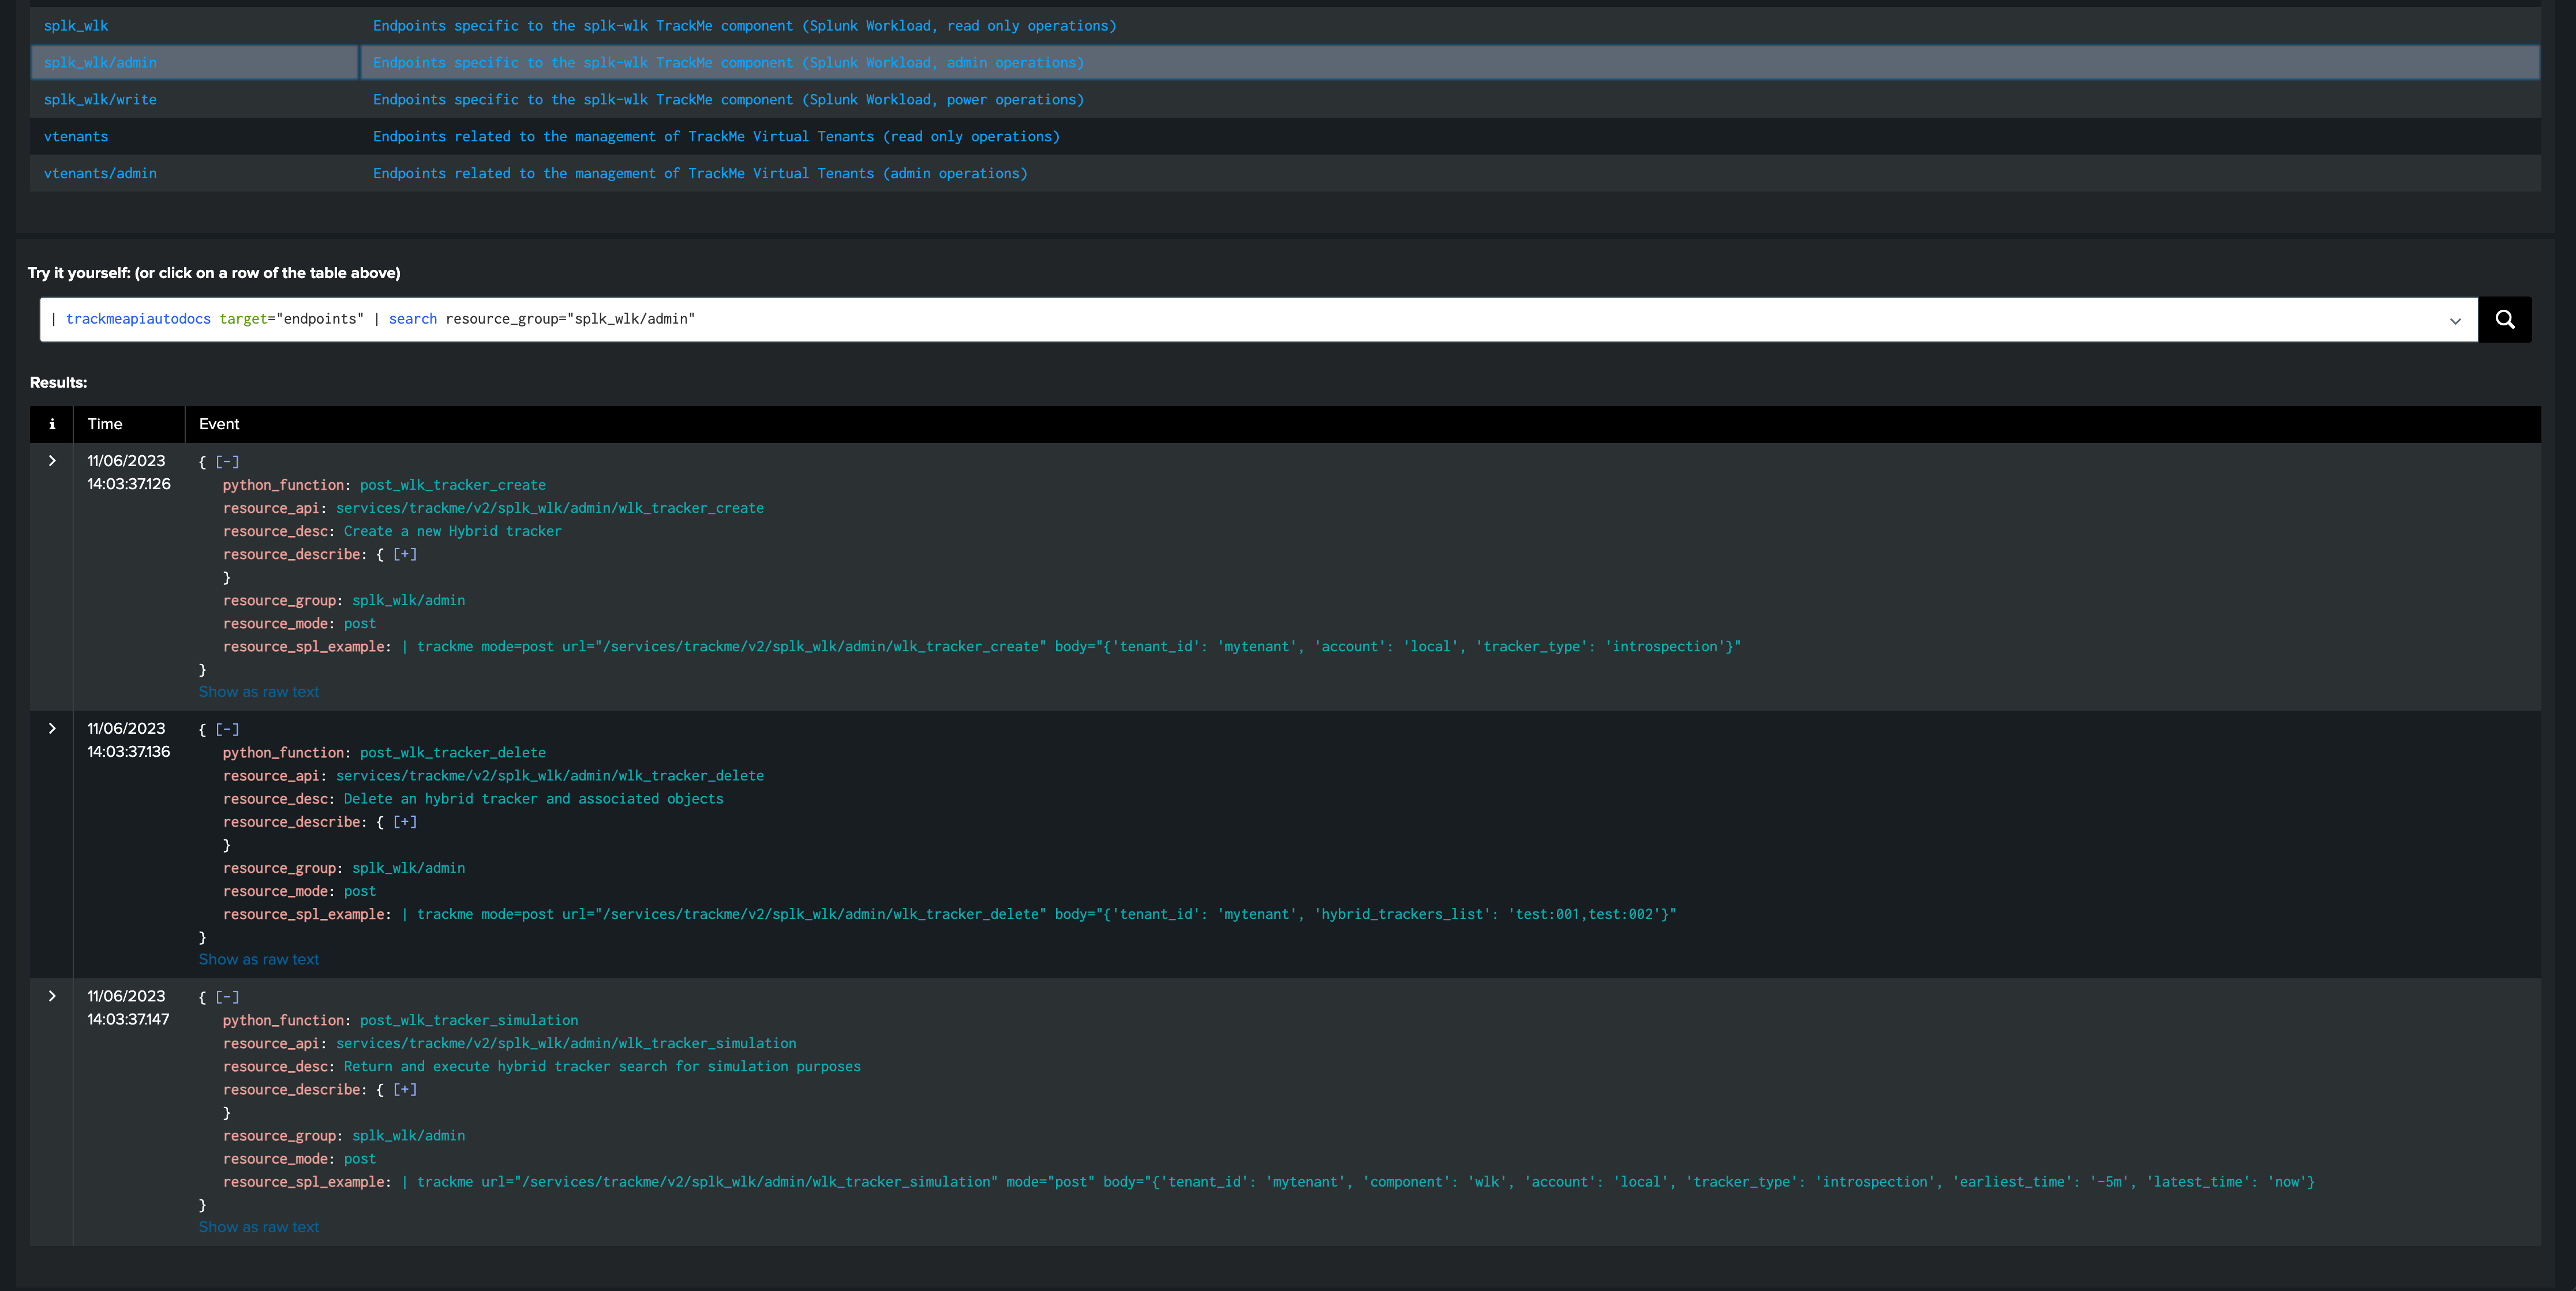This screenshot has width=2576, height=1291.
Task: Show raw text for wlk_tracker_create event
Action: coord(259,692)
